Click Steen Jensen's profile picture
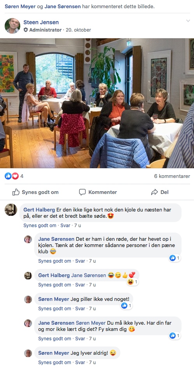 pos(12,26)
